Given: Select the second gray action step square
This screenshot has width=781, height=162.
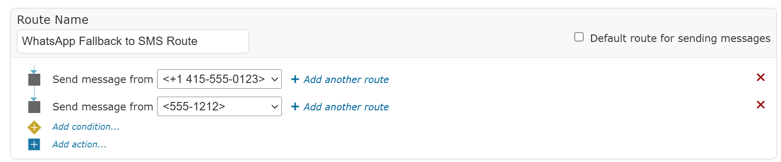Looking at the screenshot, I should click(34, 107).
